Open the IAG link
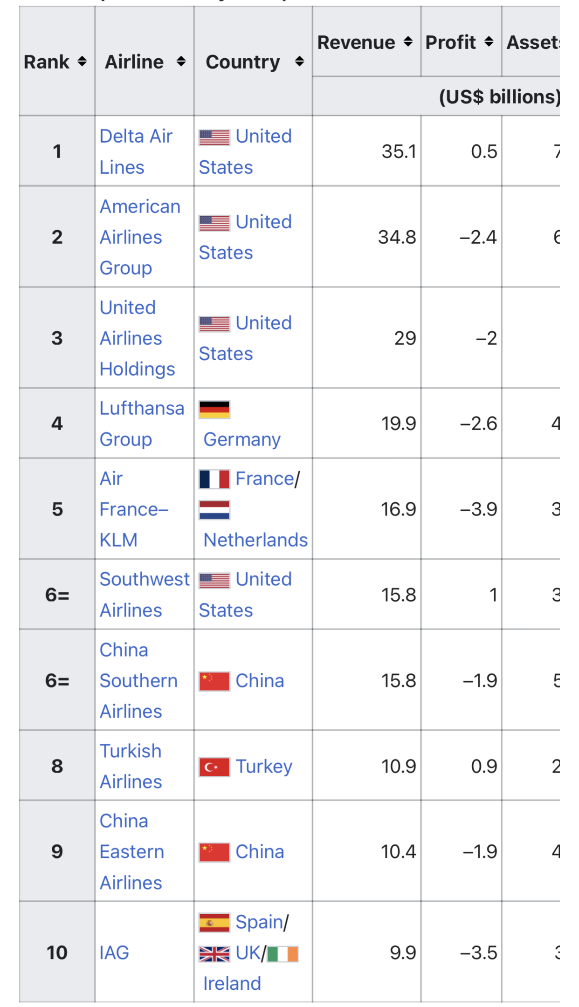The image size is (579, 1007). point(114,952)
